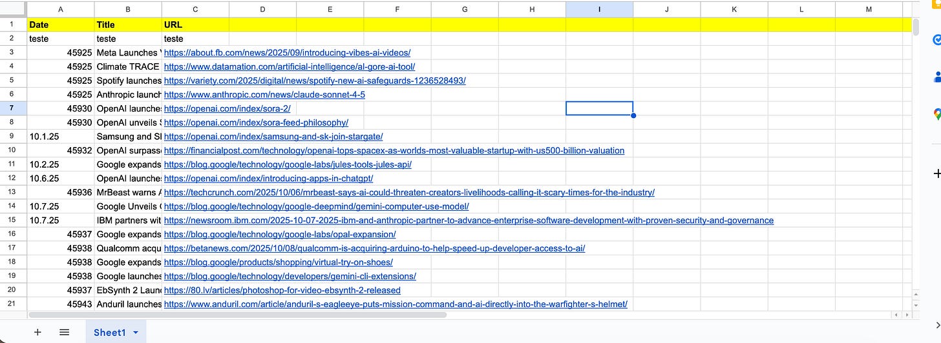The width and height of the screenshot is (941, 343).
Task: Open the openai.com sora-2 link
Action: point(227,108)
